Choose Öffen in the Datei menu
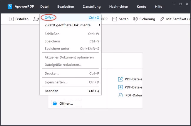This screenshot has height=126, width=191. 71,18
